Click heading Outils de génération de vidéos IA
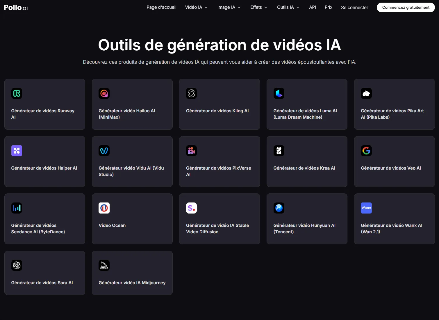This screenshot has width=439, height=320. click(220, 45)
